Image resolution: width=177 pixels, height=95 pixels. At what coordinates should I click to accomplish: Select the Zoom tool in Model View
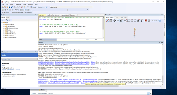(x=118, y=21)
